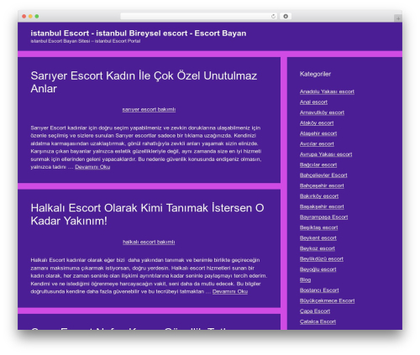Viewport: 420px width, 355px height.
Task: Open Bostancı Escort category
Action: [x=319, y=290]
